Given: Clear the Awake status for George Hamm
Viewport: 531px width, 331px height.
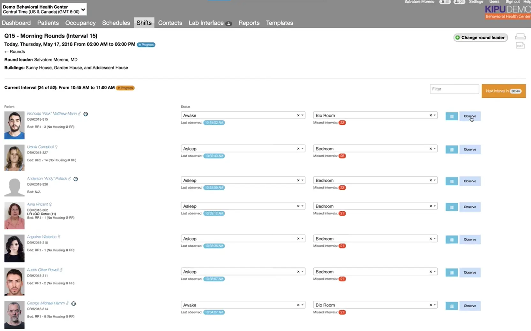Looking at the screenshot, I should tap(298, 305).
